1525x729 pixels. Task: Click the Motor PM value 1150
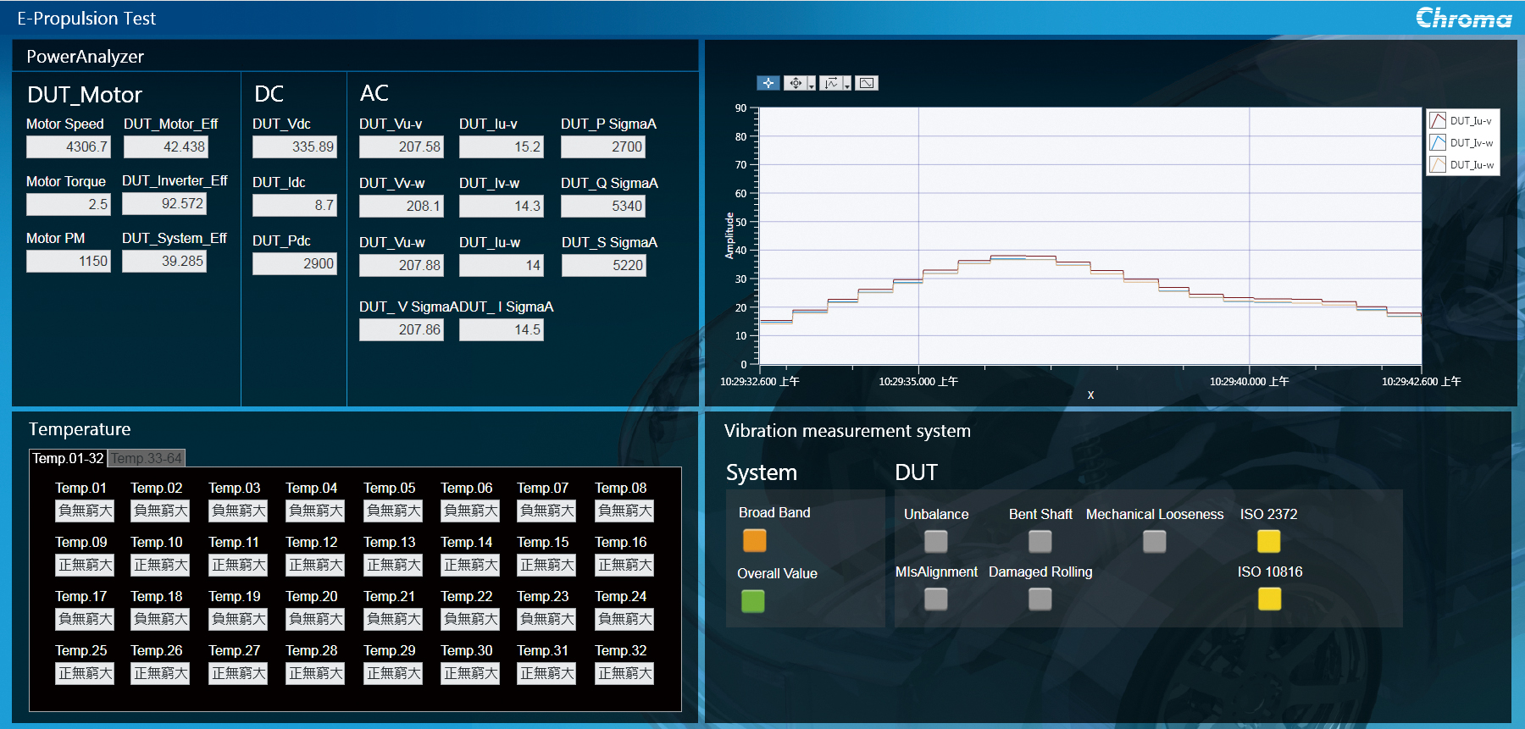[69, 261]
